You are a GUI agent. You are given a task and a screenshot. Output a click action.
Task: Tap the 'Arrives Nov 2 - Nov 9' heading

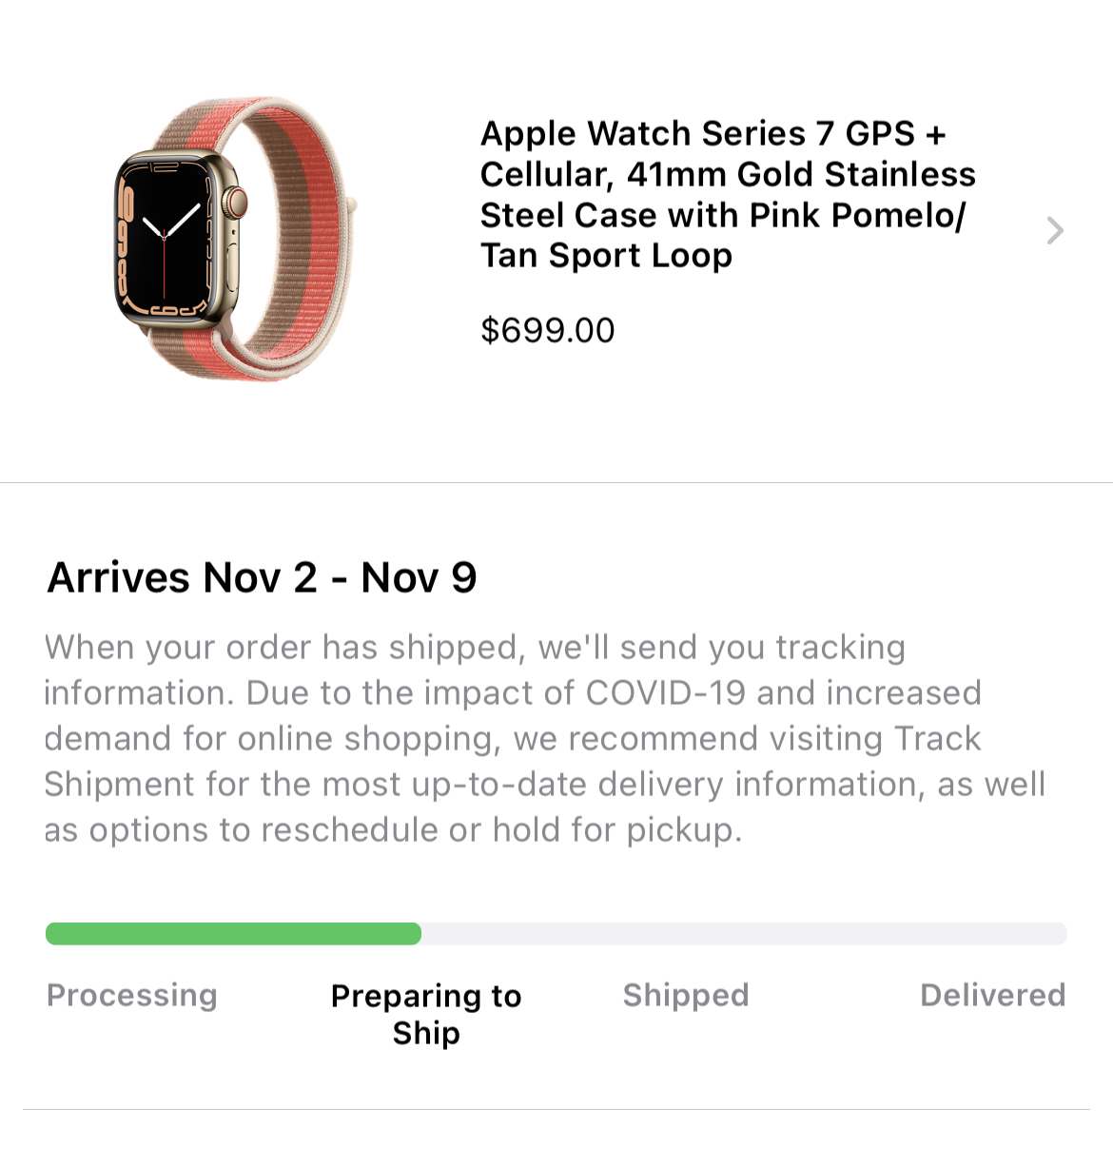coord(262,577)
